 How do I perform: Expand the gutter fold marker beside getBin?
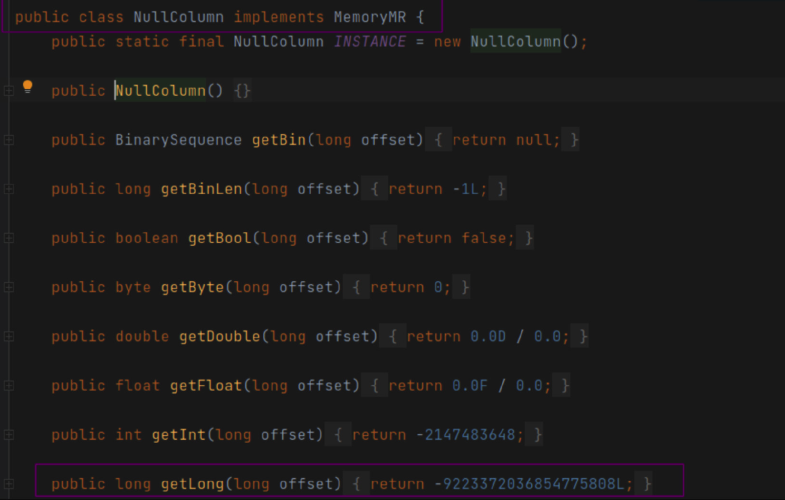(x=8, y=140)
